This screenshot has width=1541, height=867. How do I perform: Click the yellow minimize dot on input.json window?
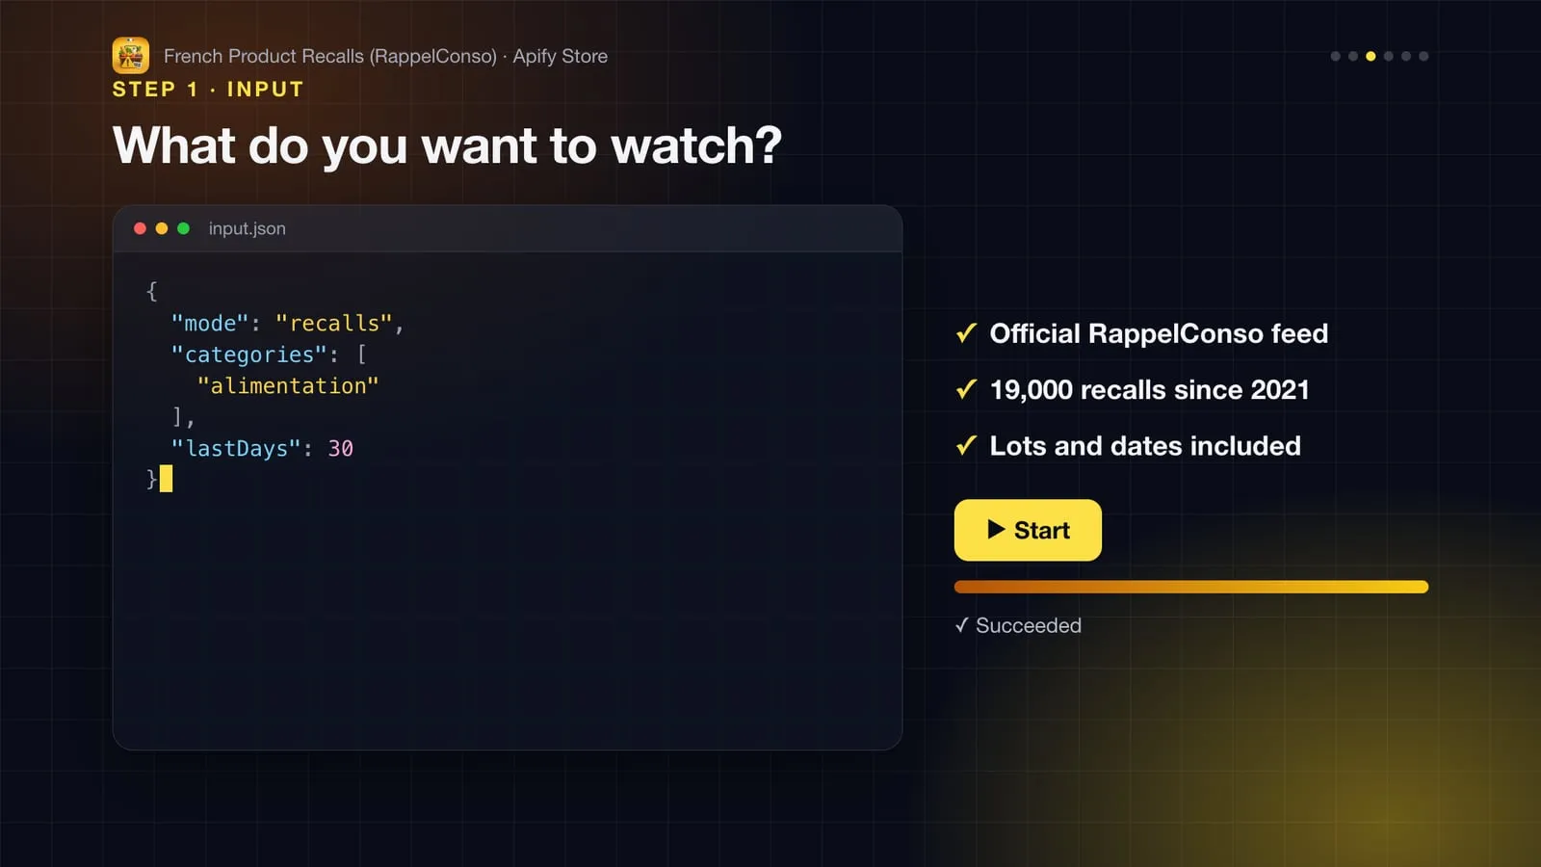click(x=162, y=228)
